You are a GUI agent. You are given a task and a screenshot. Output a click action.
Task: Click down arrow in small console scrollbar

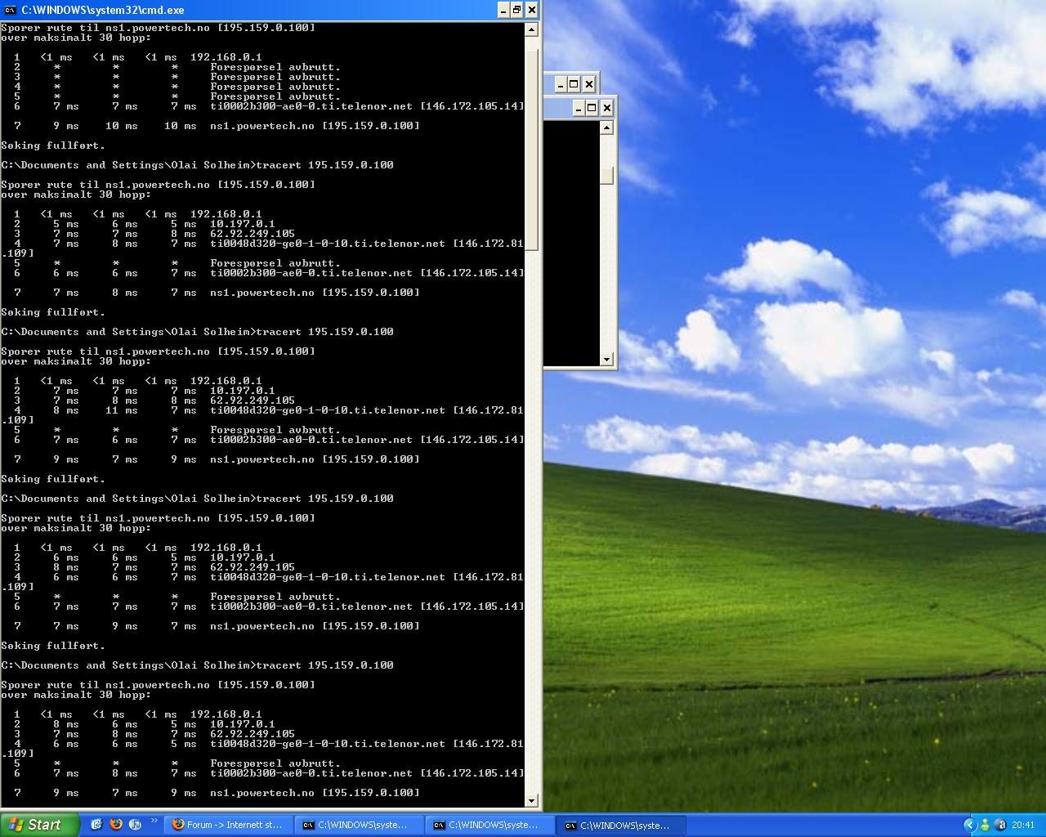(x=606, y=359)
